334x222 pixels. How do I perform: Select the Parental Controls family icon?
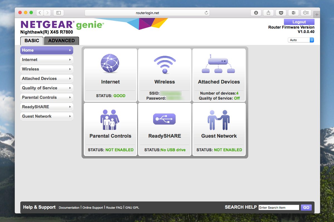(110, 120)
